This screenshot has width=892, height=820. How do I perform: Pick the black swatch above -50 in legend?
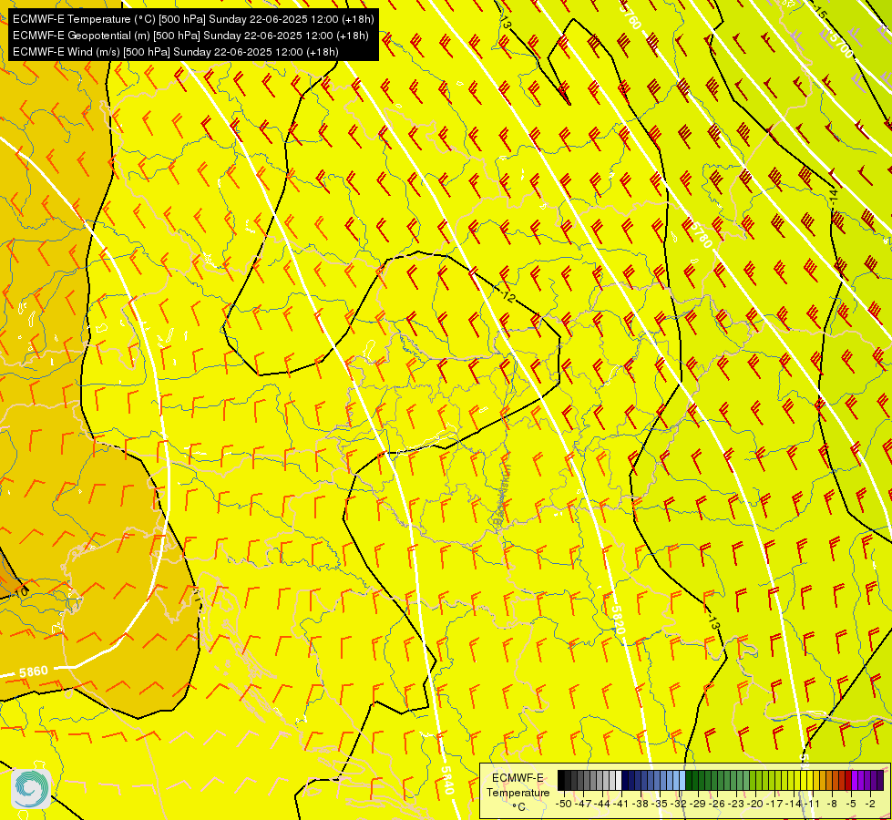pyautogui.click(x=561, y=780)
